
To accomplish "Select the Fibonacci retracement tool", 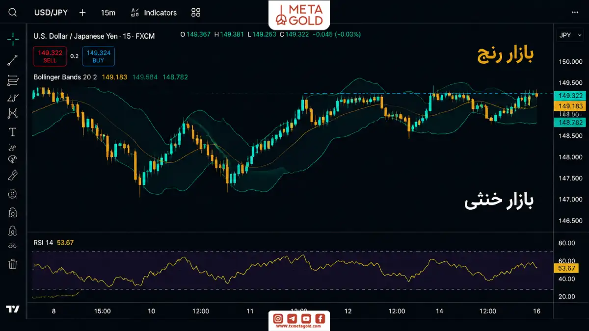I will click(13, 79).
